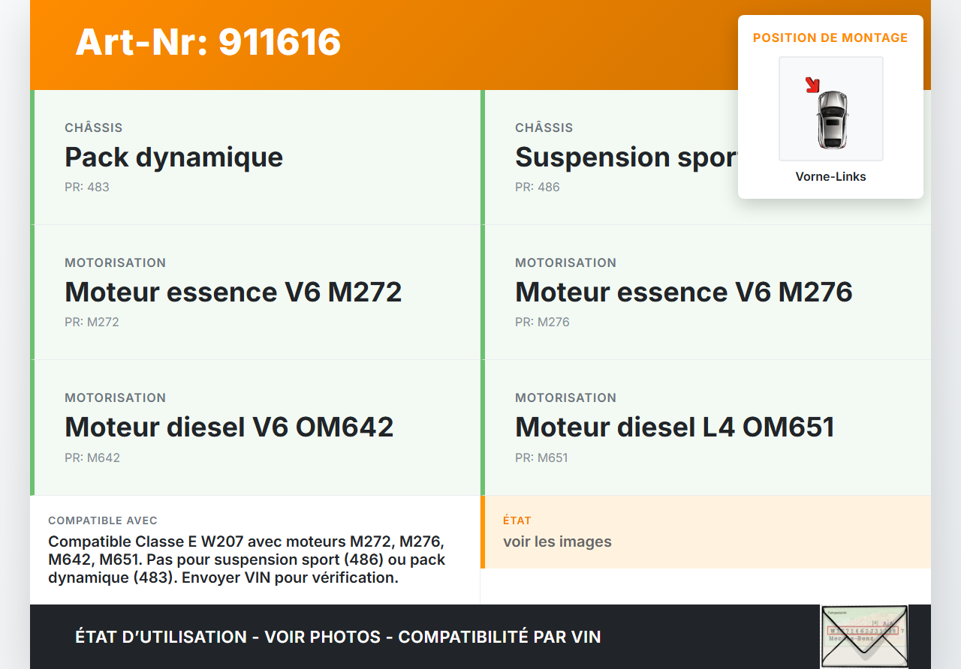Viewport: 961px width, 669px height.
Task: Click the PR: 486 code
Action: [x=538, y=187]
